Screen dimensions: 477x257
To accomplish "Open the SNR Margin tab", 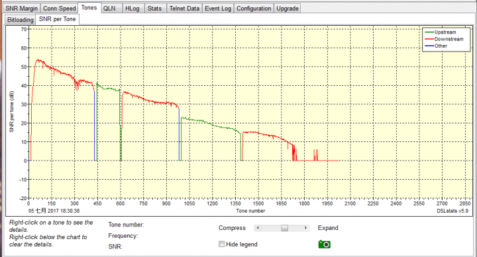I will [x=22, y=9].
